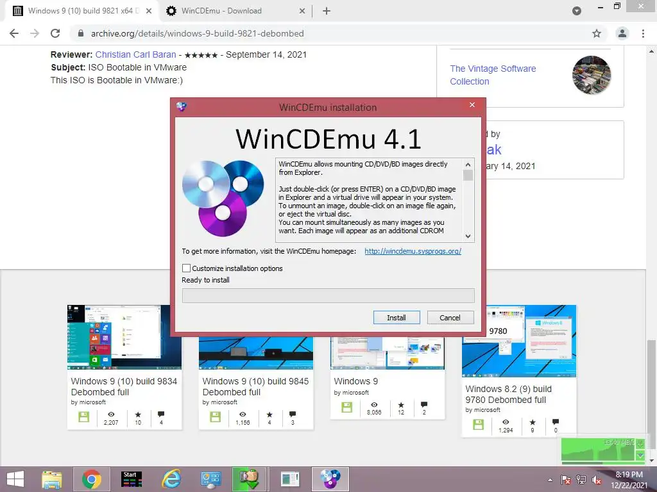This screenshot has height=492, width=657.
Task: Open Windows 9 (10) build 9834 Debombed full title
Action: pos(124,386)
